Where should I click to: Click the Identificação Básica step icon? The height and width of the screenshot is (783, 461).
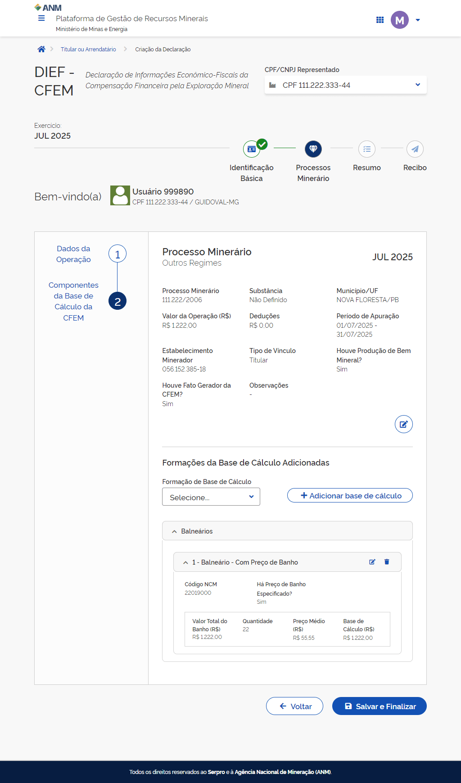[252, 149]
